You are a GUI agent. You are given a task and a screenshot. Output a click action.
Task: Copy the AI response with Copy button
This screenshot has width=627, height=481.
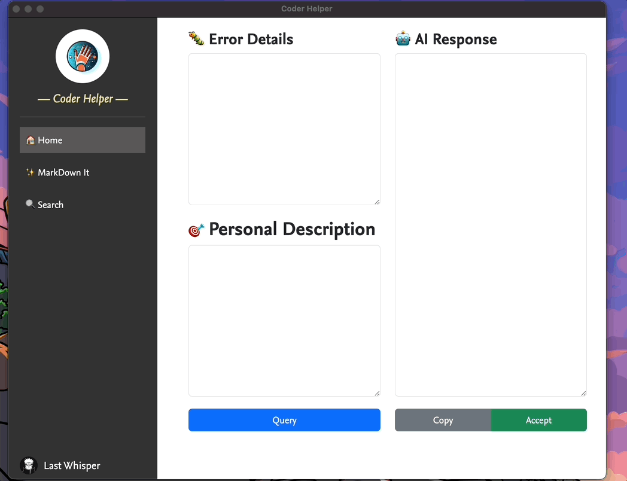click(443, 420)
